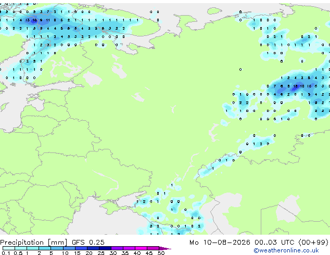The height and width of the screenshot is (255, 330).
Task: Click the 40–45 mm magenta legend swatch
Action: [x=141, y=248]
